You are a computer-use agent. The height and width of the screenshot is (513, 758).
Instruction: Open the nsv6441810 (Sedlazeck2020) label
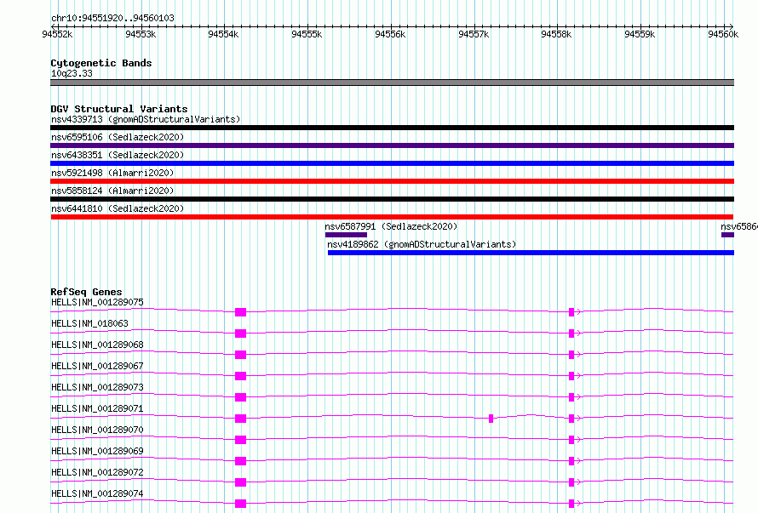click(118, 208)
